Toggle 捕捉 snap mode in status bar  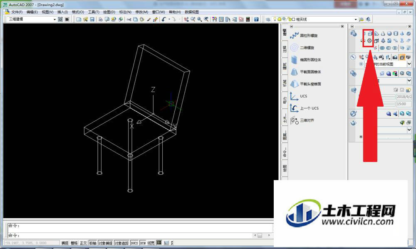coord(65,243)
